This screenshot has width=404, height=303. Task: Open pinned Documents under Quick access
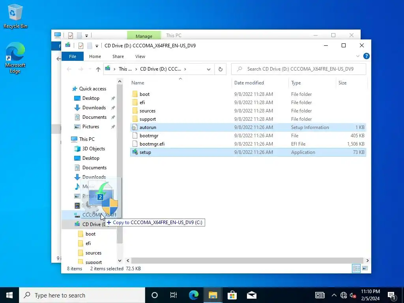coord(90,117)
